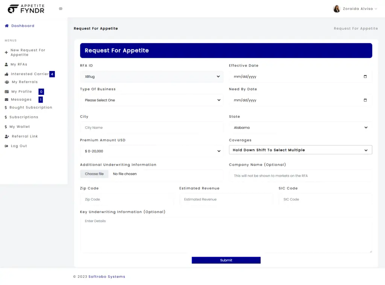
Task: Open Referral Link menu item
Action: point(25,136)
